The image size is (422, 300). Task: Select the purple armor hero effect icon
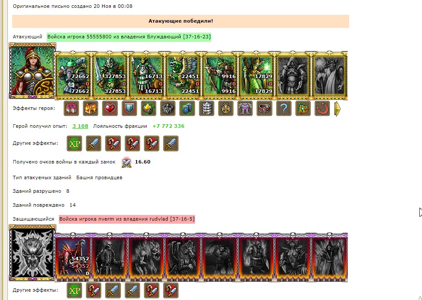click(x=245, y=109)
